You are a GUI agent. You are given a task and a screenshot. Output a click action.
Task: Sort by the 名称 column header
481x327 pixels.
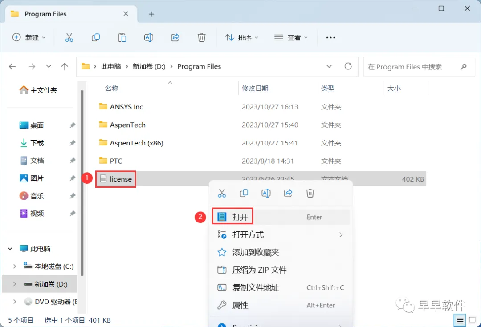pos(112,89)
